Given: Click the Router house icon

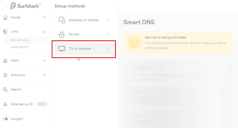Looking at the screenshot, I should 61,34.
